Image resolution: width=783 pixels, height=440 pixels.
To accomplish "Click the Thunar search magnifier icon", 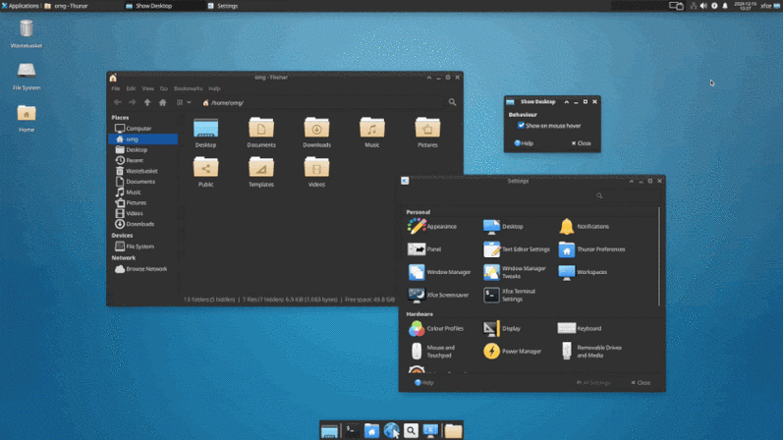I will (452, 102).
